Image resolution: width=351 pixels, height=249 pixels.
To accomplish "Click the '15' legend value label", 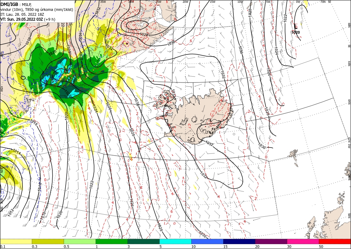I will (225, 247).
